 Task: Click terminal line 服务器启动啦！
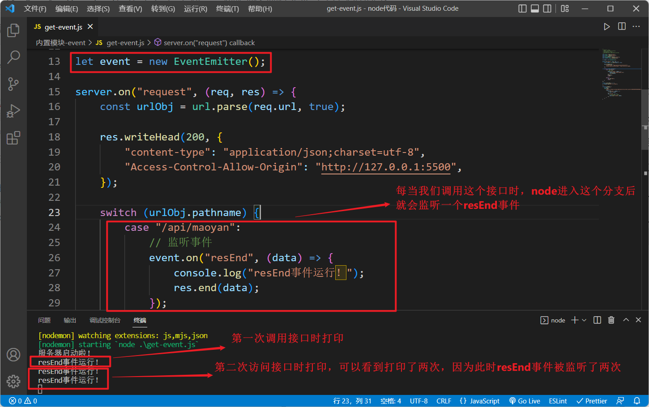point(65,353)
